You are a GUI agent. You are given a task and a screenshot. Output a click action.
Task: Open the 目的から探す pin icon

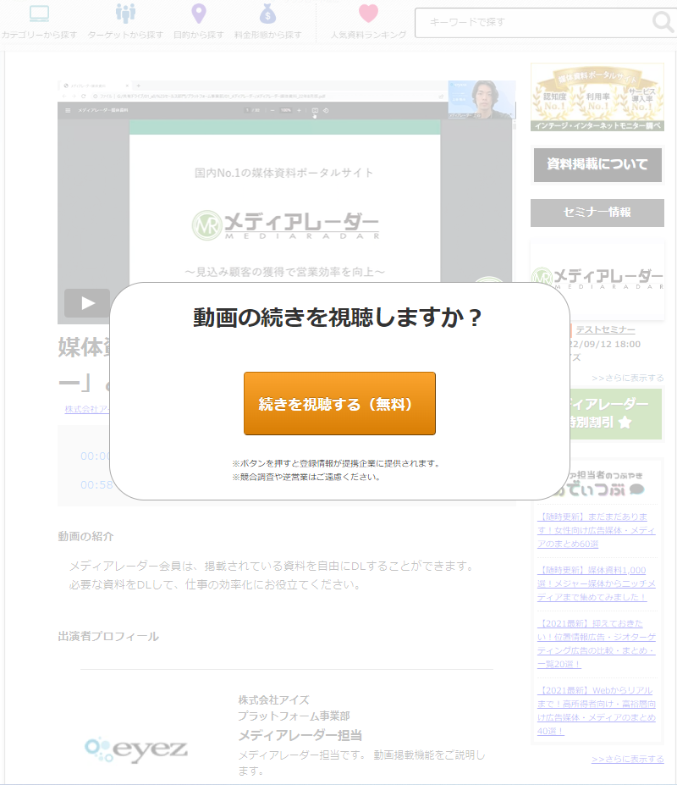click(x=199, y=14)
